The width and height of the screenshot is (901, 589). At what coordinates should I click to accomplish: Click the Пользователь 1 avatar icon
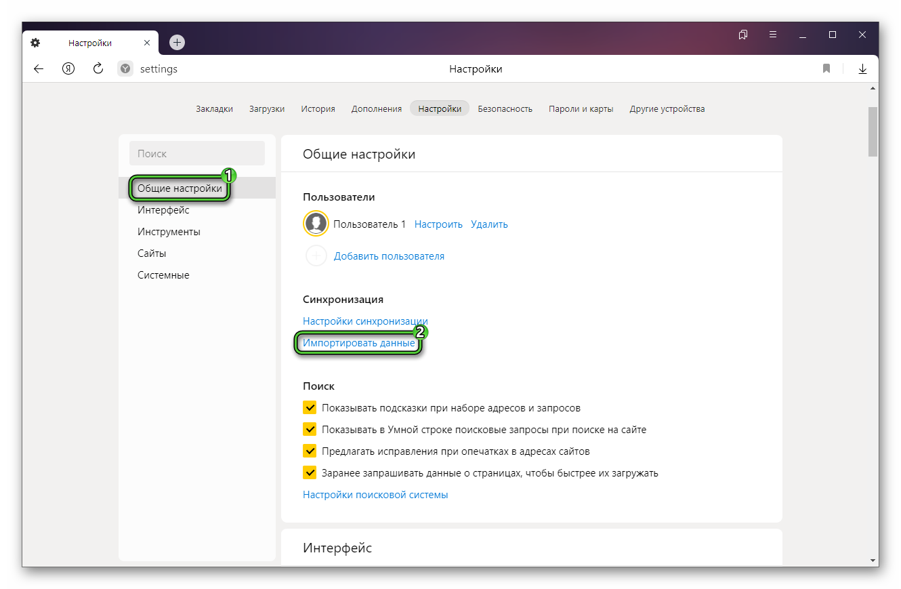coord(316,224)
